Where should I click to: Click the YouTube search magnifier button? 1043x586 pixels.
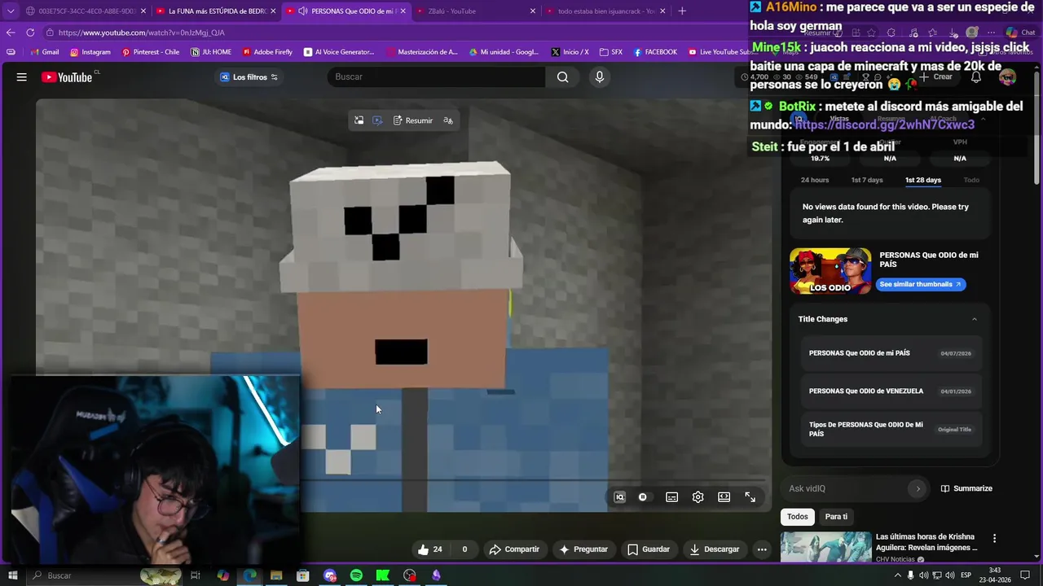(x=563, y=77)
